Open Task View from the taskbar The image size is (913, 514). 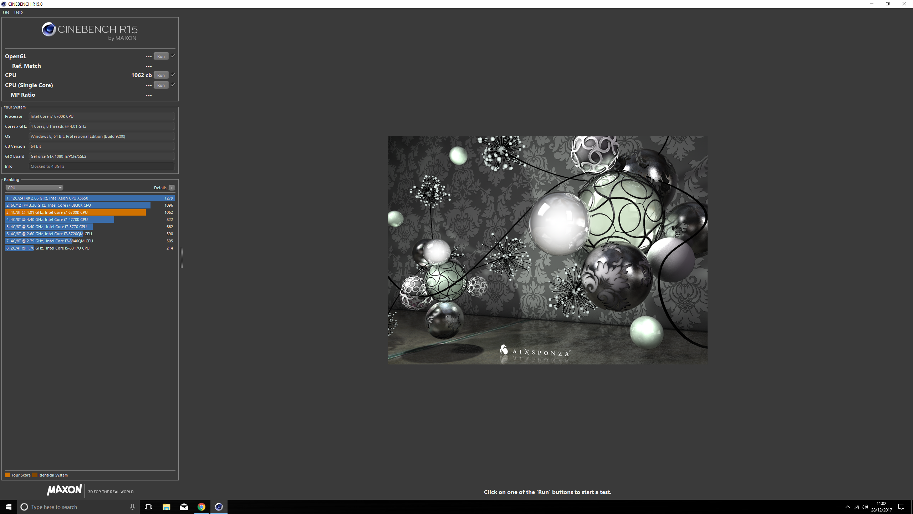[148, 507]
